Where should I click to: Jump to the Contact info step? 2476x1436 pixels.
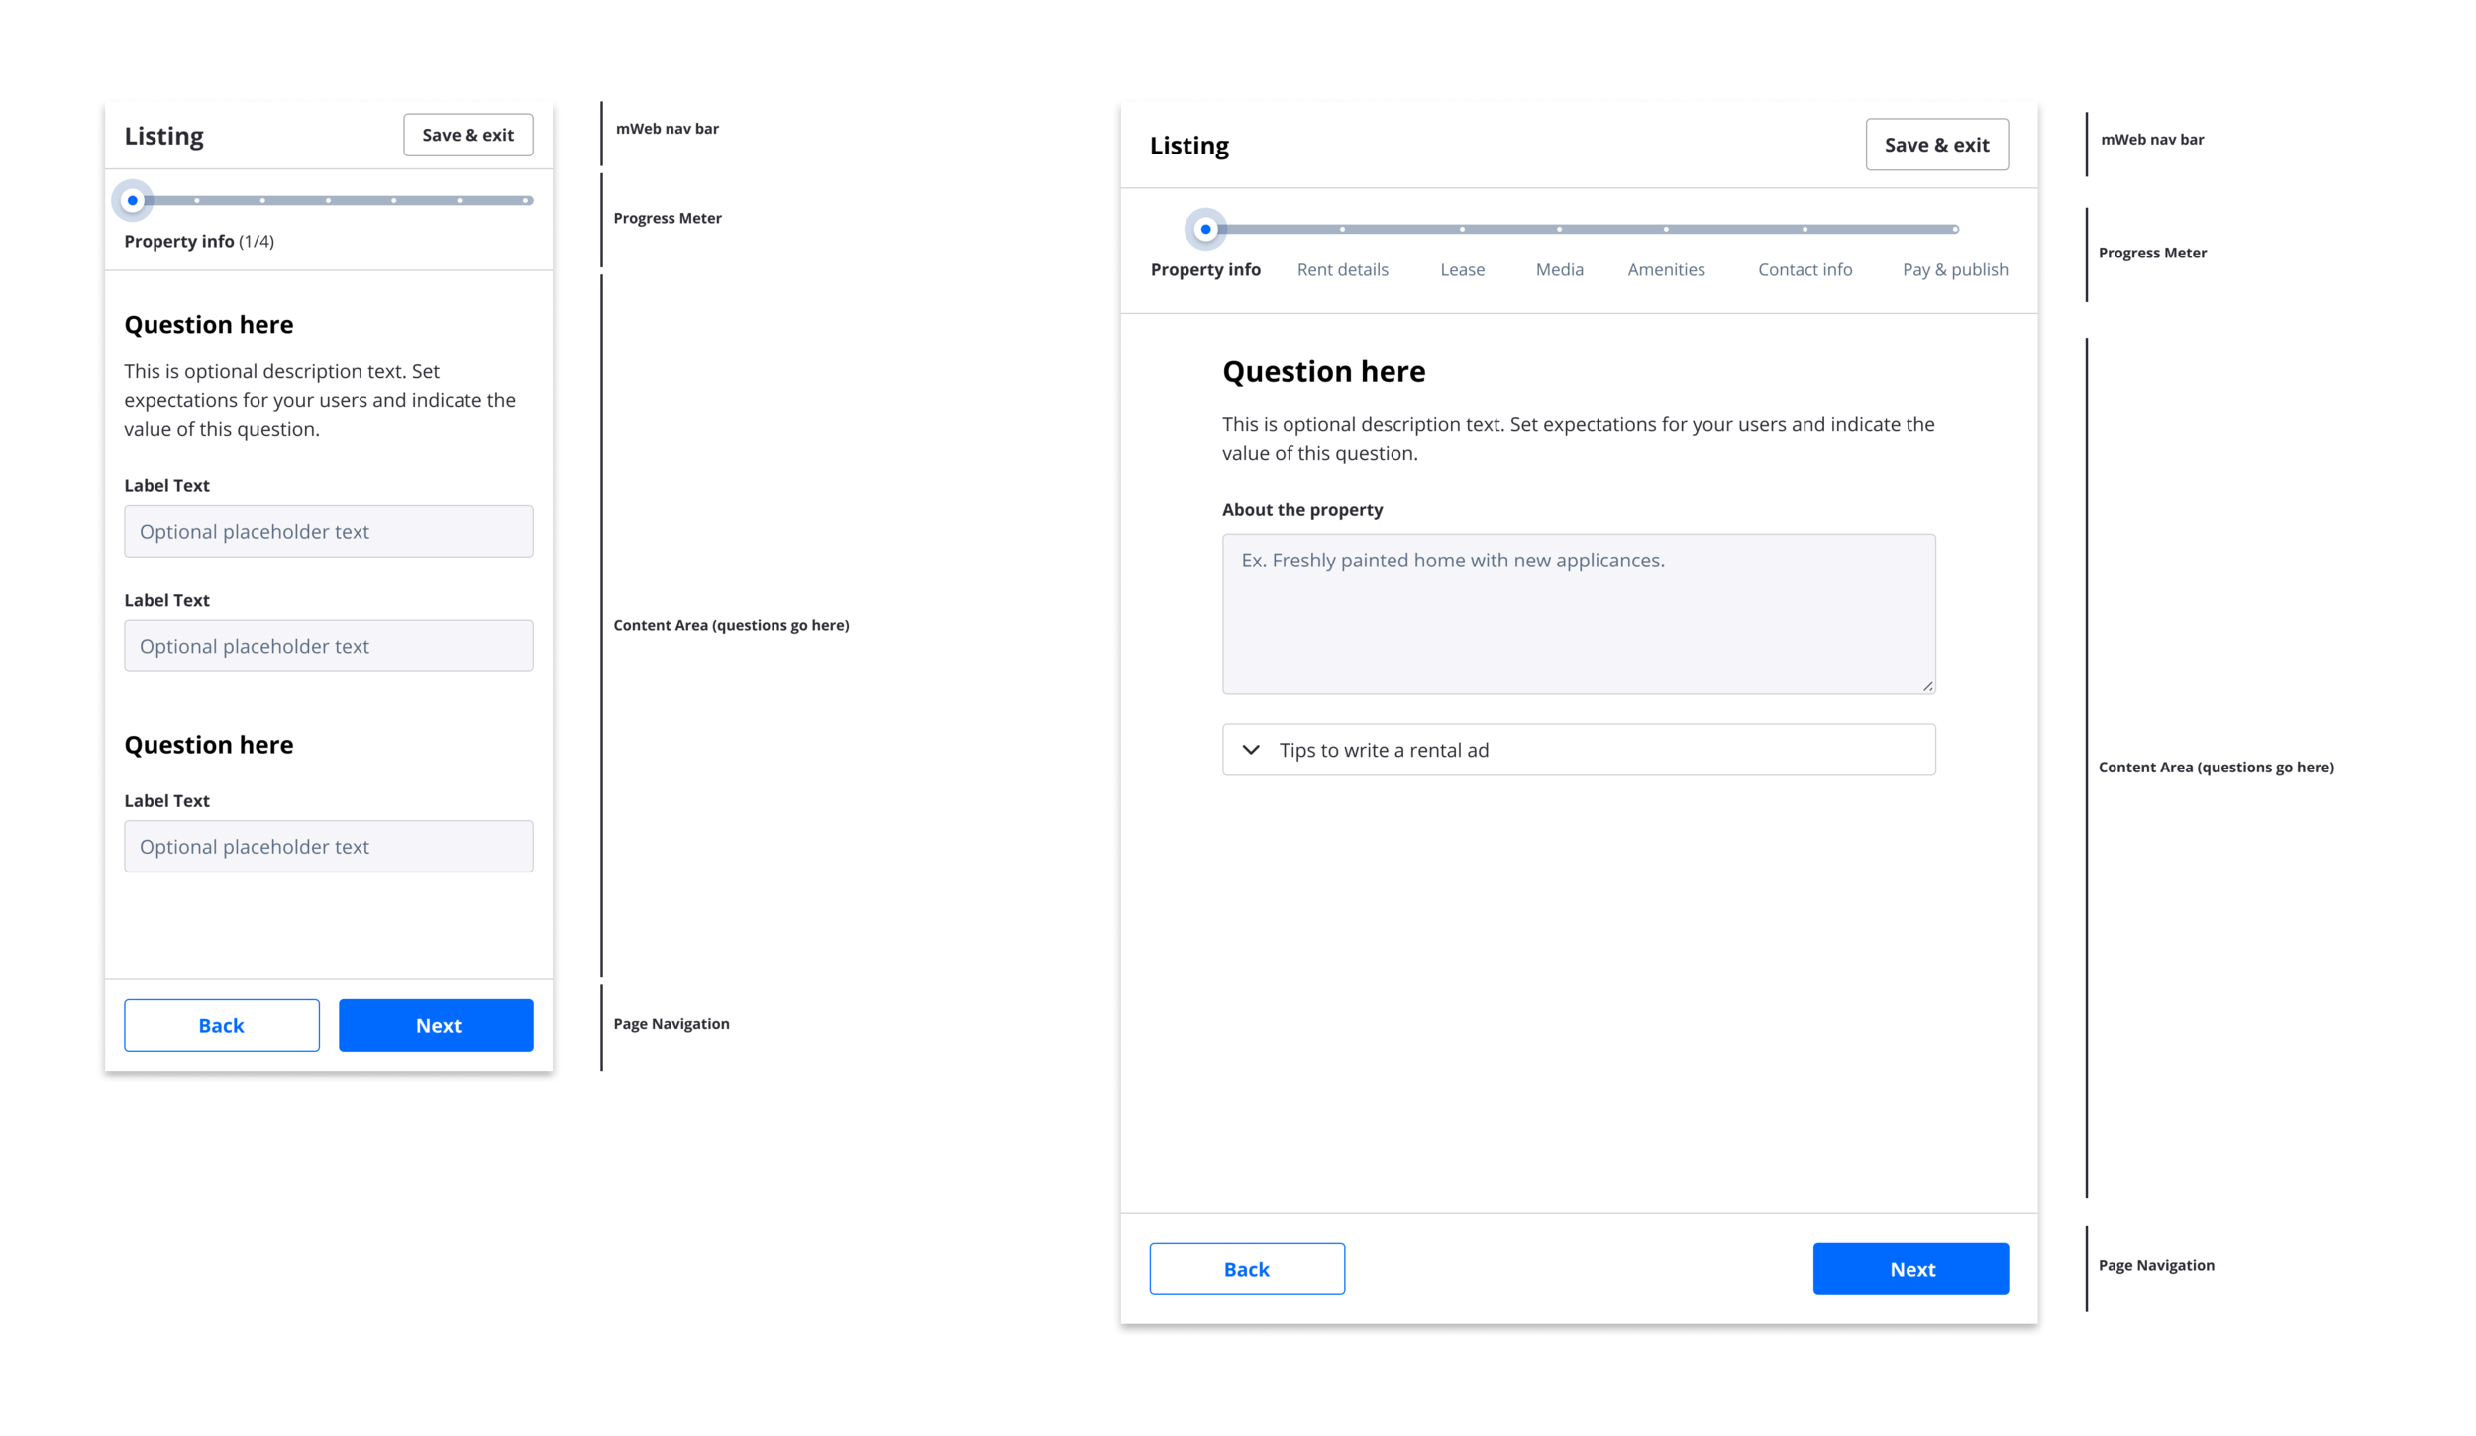[1805, 269]
